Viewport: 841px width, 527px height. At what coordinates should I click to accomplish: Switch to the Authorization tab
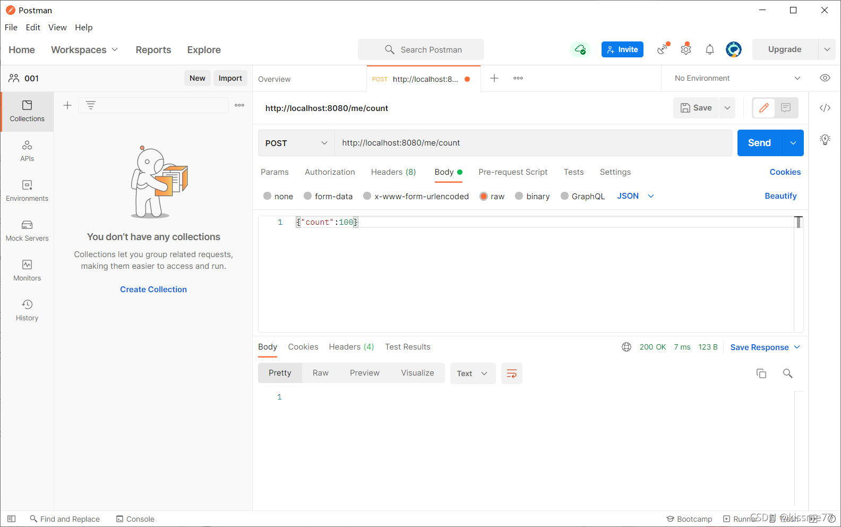point(330,172)
